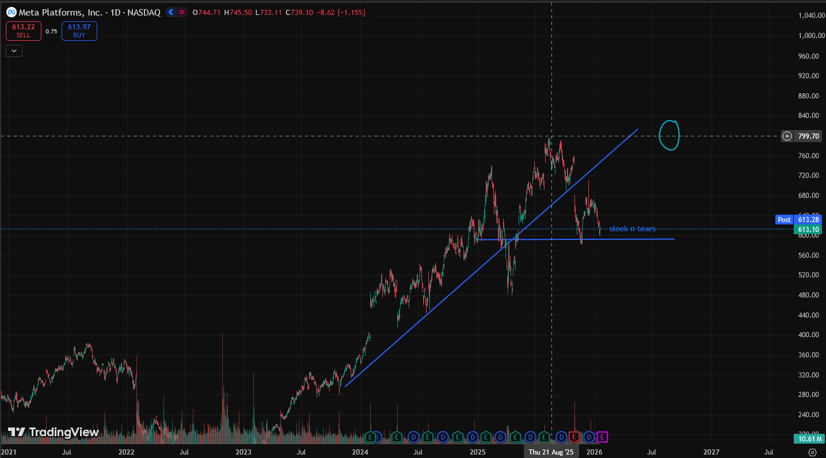
Task: Click the 240.00 price scale label
Action: pyautogui.click(x=809, y=415)
